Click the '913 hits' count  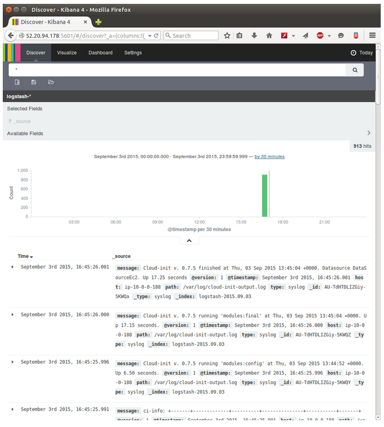[362, 146]
